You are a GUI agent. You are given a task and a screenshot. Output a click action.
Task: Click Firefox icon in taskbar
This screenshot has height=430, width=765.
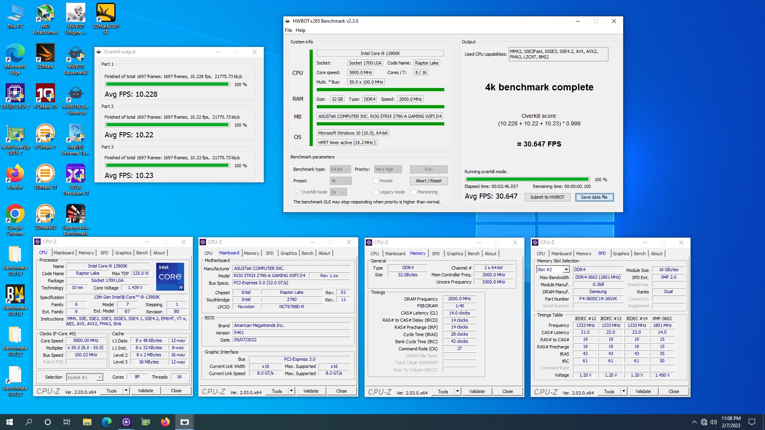click(165, 422)
